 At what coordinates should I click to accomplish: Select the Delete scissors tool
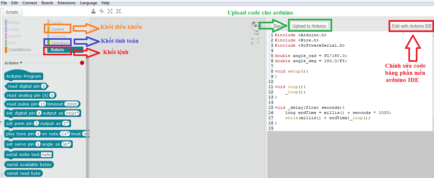102,11
